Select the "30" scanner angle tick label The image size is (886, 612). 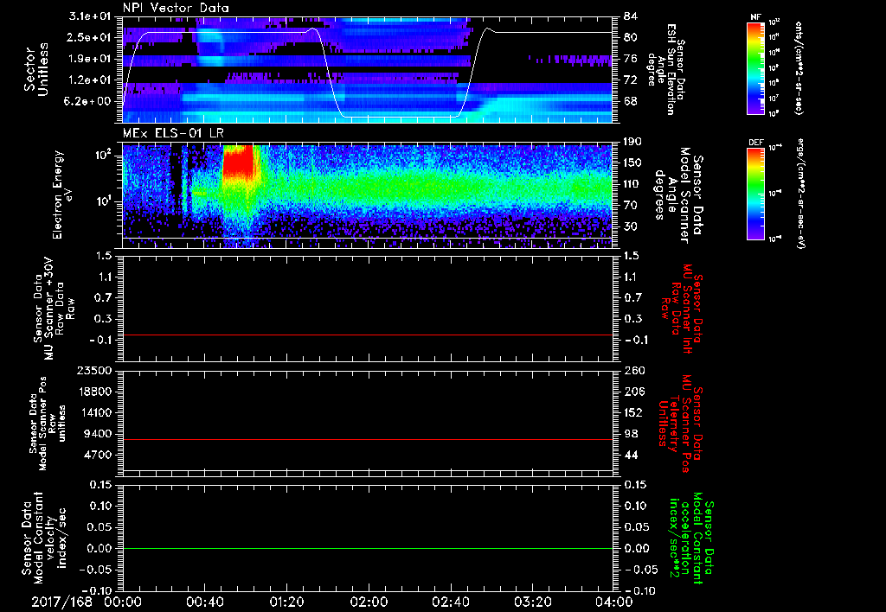(x=631, y=226)
